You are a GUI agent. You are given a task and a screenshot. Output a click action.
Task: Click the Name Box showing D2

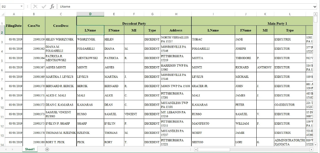click(10, 6)
